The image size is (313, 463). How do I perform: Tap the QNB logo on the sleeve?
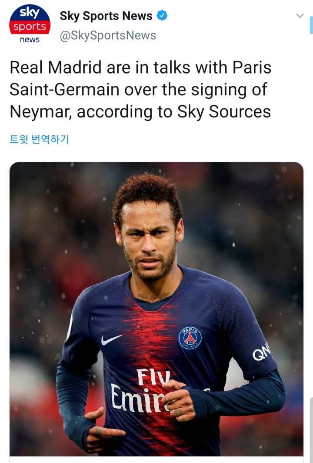pyautogui.click(x=261, y=352)
